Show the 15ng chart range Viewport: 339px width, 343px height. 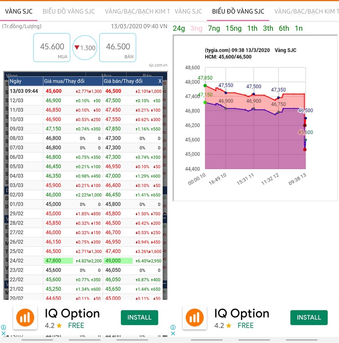[234, 28]
